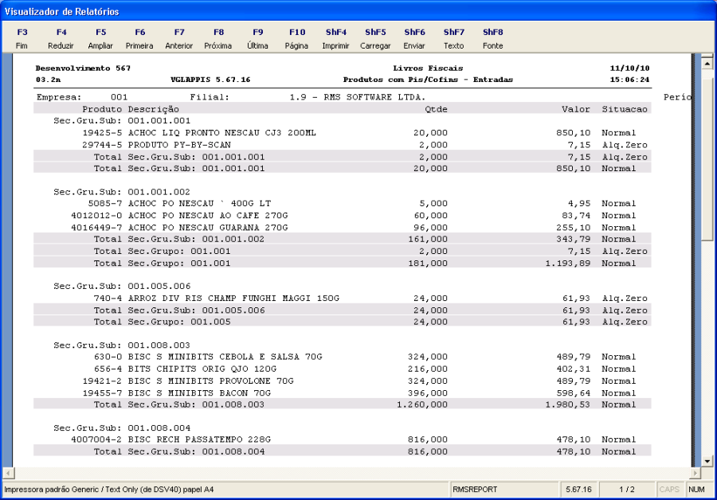Go to previous page with F7 Anterior
717x500 pixels.
178,39
